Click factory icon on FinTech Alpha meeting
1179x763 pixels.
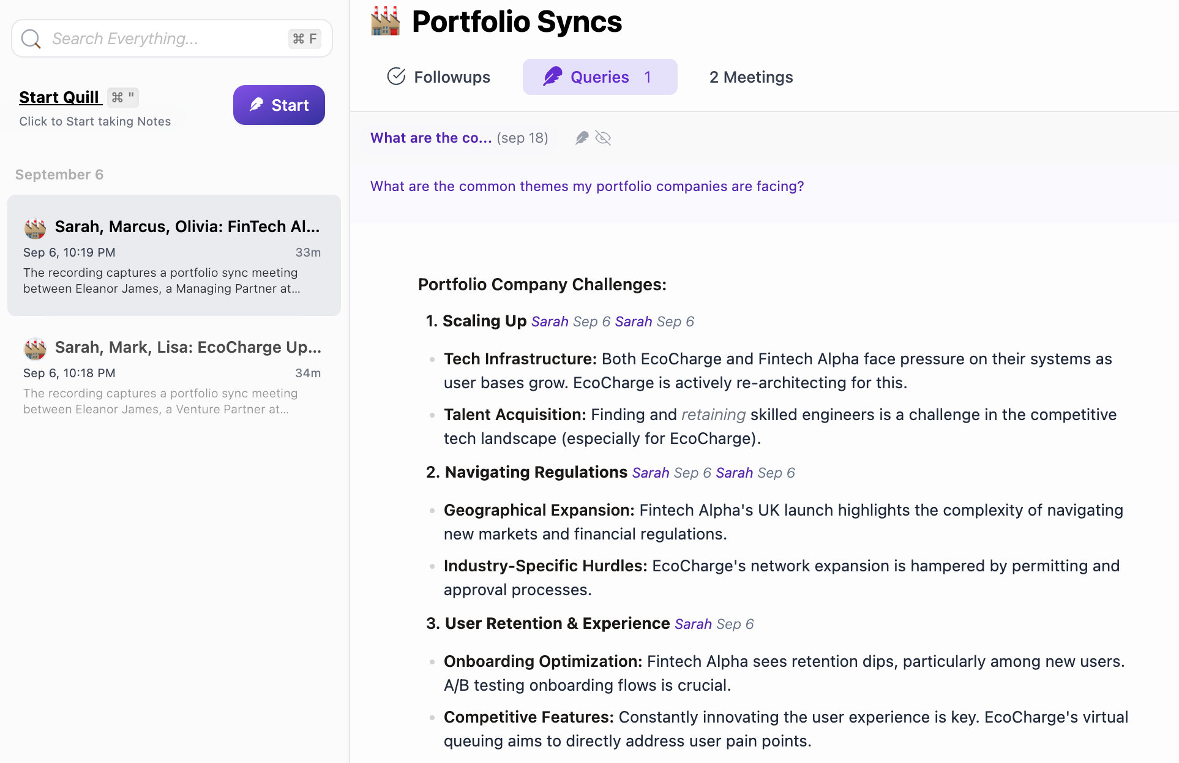tap(35, 228)
